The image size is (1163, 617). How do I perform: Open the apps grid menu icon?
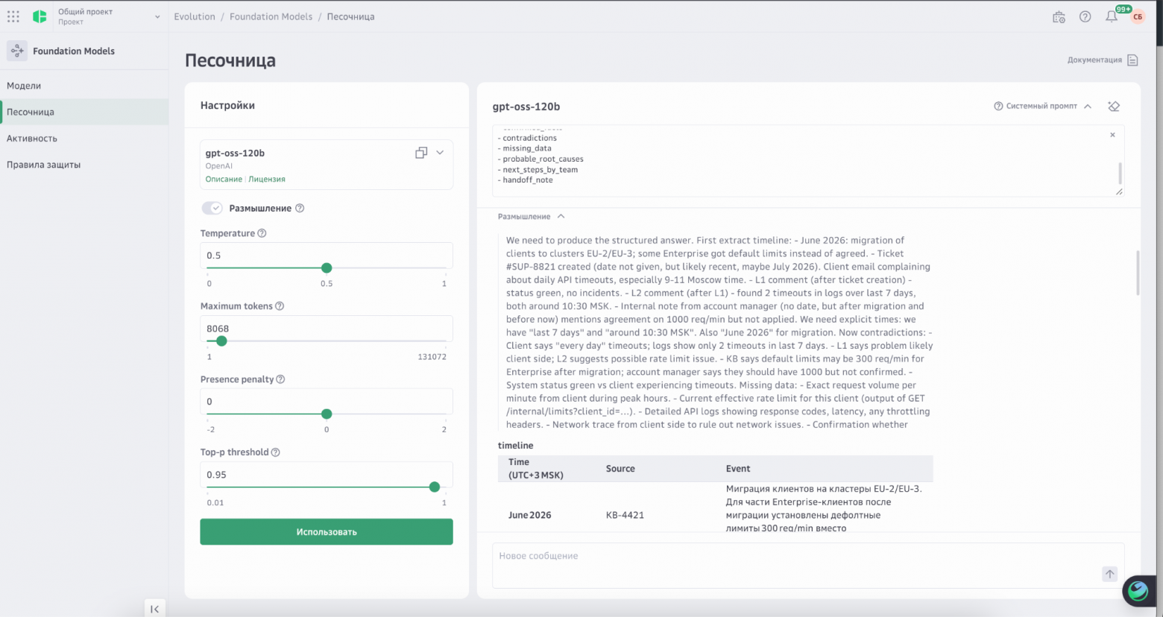click(13, 16)
